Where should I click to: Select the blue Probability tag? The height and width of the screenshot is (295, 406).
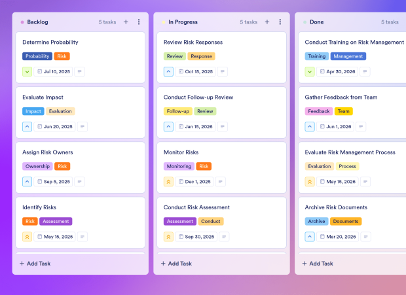click(x=37, y=56)
